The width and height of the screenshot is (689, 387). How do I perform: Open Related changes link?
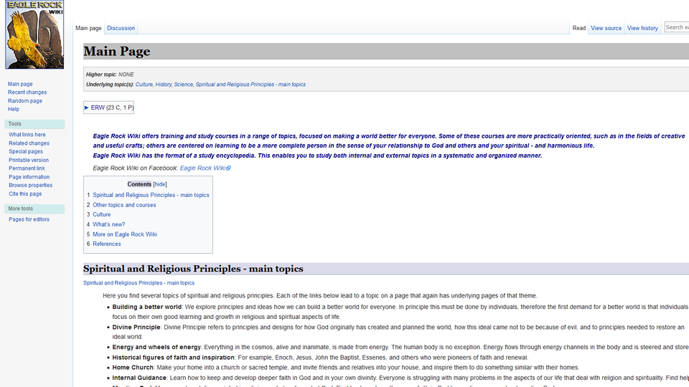pos(29,143)
